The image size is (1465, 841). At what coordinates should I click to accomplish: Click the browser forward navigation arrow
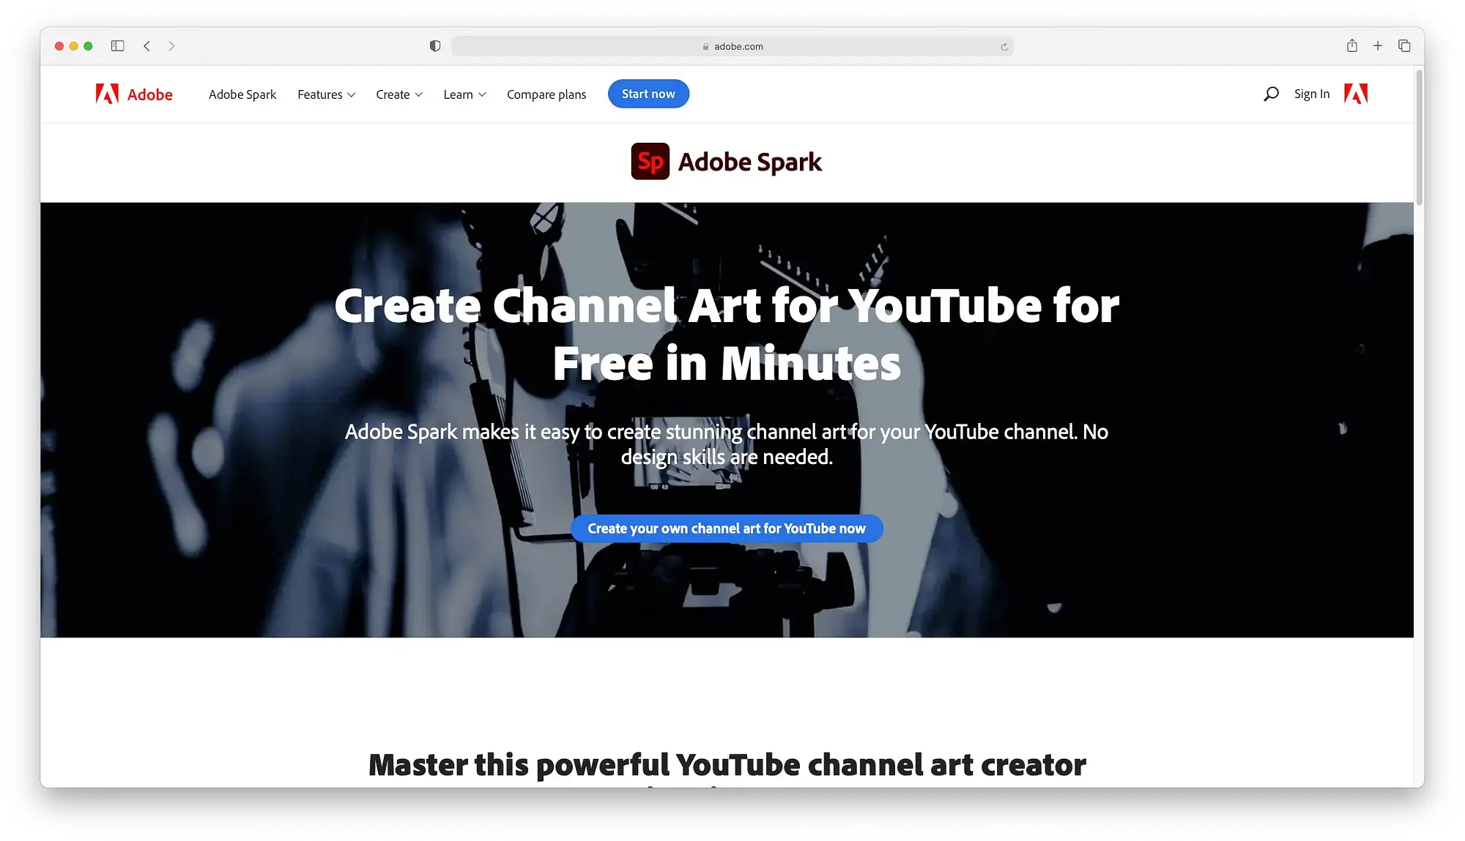click(x=172, y=45)
